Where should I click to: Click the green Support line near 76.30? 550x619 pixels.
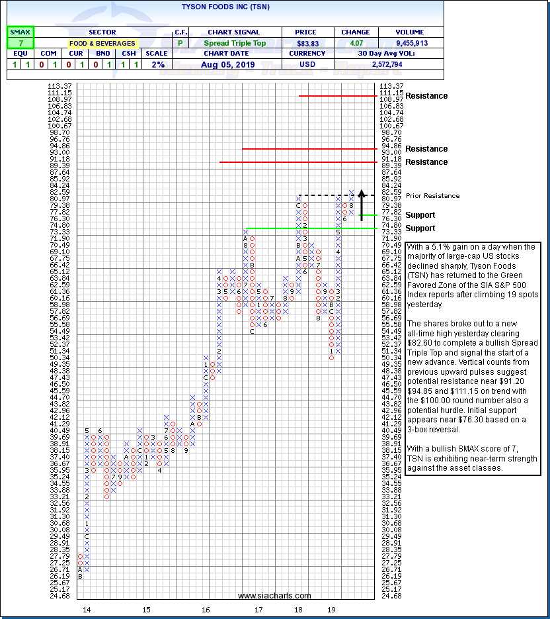368,215
